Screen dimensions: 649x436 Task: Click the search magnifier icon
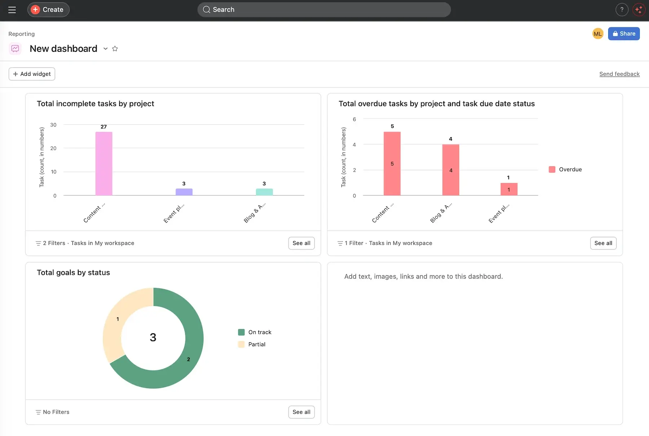pyautogui.click(x=207, y=10)
